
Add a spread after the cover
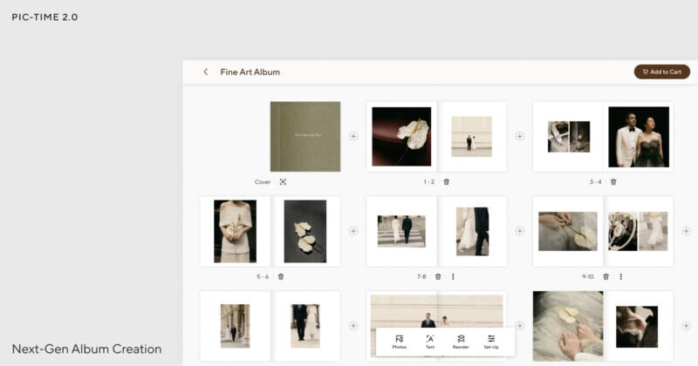[353, 136]
